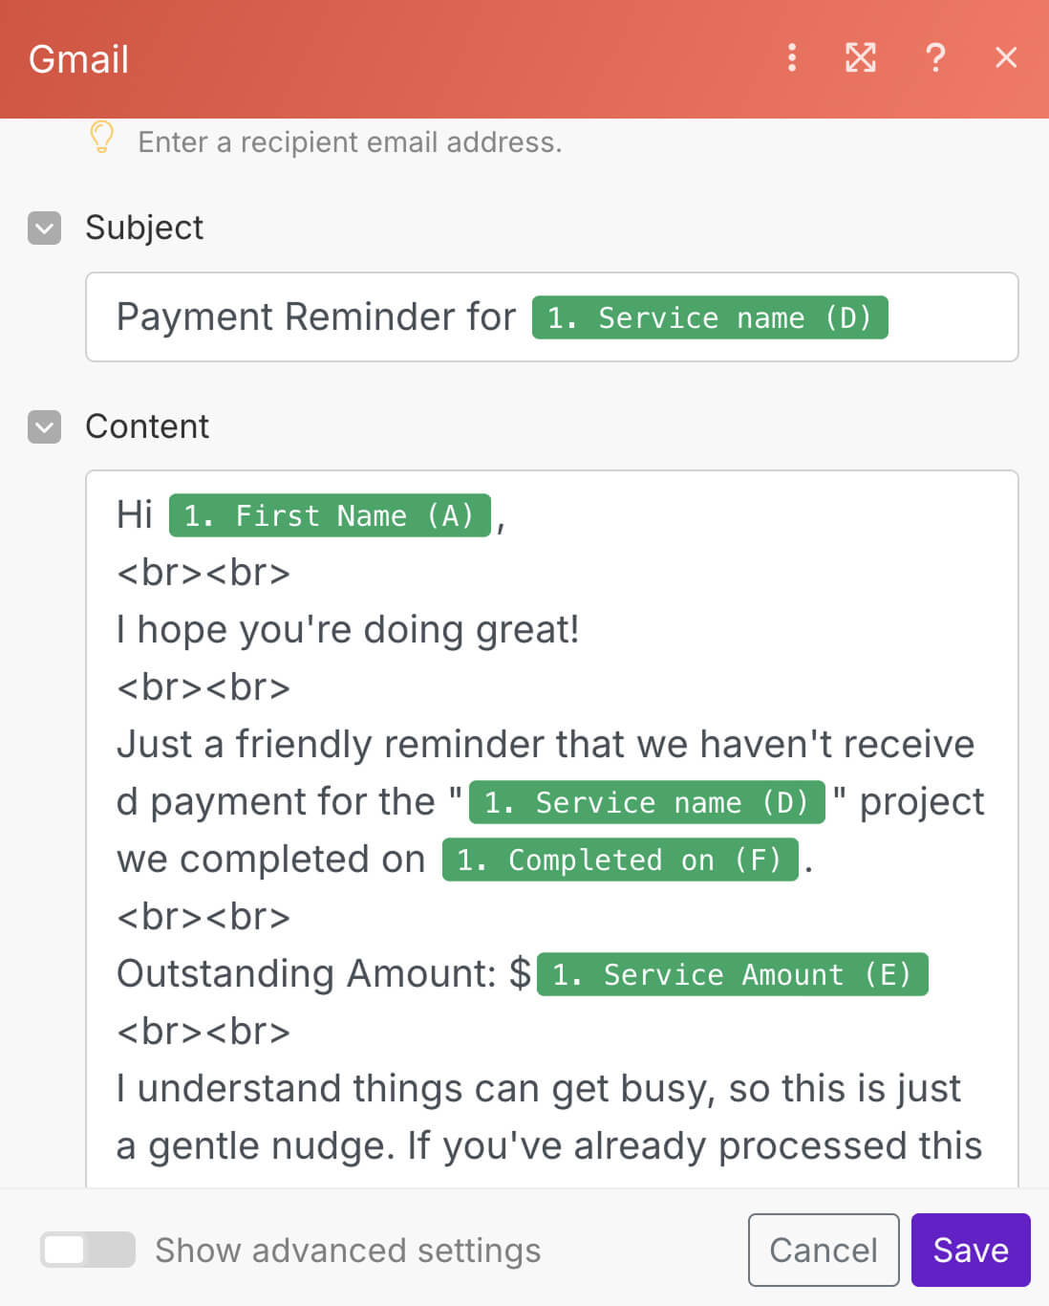Select the First Name (A) variable pill
Image resolution: width=1049 pixels, height=1306 pixels.
coord(330,516)
